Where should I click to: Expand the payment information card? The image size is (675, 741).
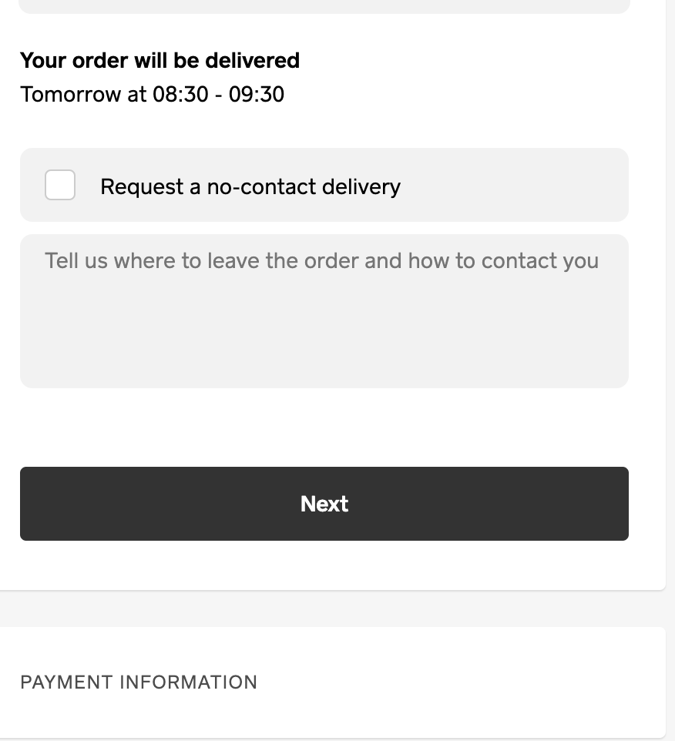[331, 682]
